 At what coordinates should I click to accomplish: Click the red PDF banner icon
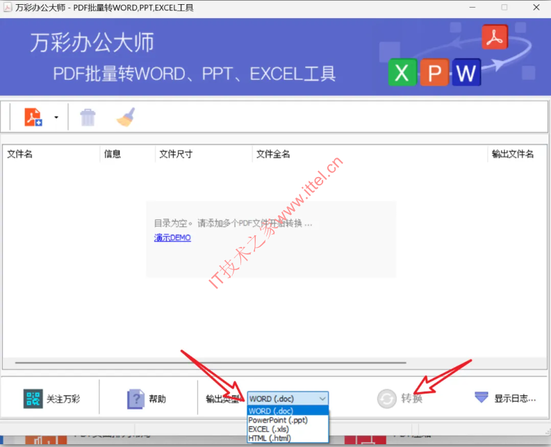495,37
